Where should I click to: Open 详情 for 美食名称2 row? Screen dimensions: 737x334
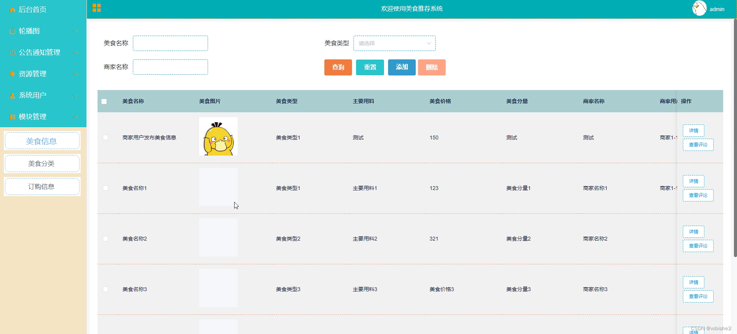click(x=694, y=232)
